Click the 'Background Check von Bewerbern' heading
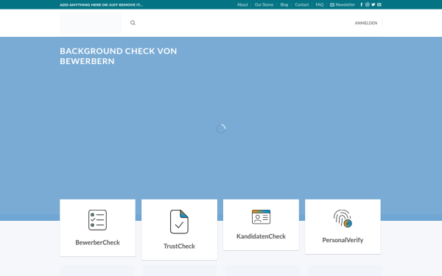Screen dimensions: 442x276 pyautogui.click(x=119, y=56)
